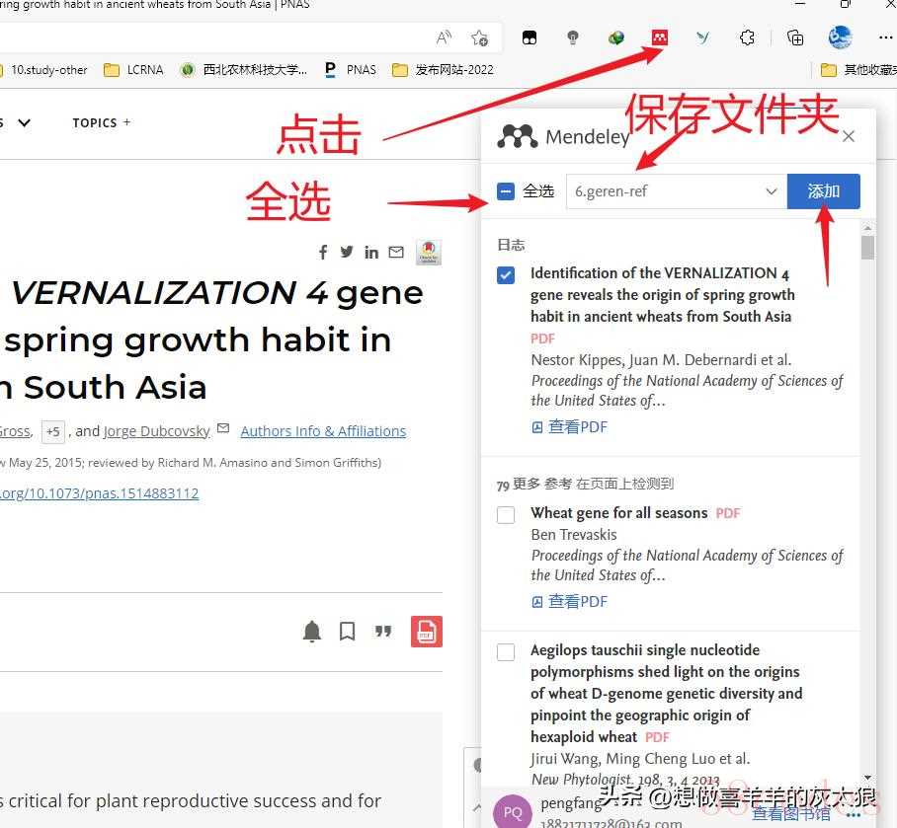This screenshot has width=897, height=828.
Task: Click the red PDF download icon
Action: pos(427,632)
